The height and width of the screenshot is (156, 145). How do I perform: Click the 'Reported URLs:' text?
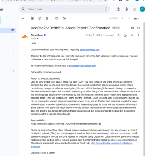tap(38, 120)
